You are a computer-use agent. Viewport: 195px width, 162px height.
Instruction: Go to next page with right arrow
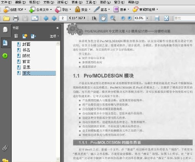coord(54,18)
